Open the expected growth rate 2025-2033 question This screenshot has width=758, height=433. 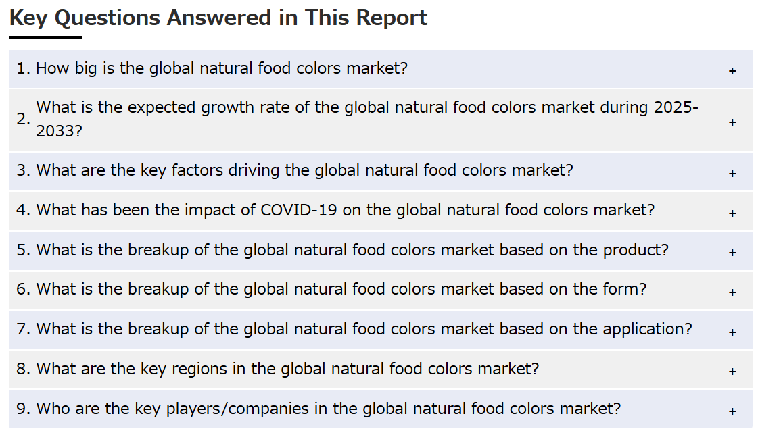point(381,120)
